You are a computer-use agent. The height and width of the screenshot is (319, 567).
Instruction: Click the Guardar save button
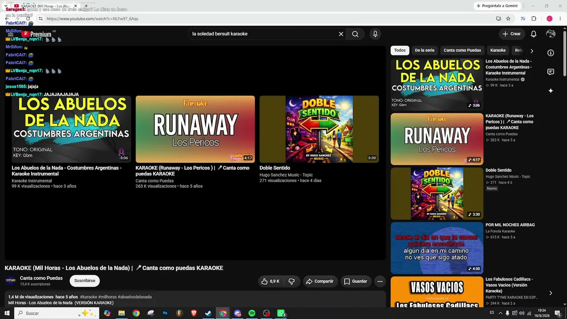pyautogui.click(x=356, y=281)
